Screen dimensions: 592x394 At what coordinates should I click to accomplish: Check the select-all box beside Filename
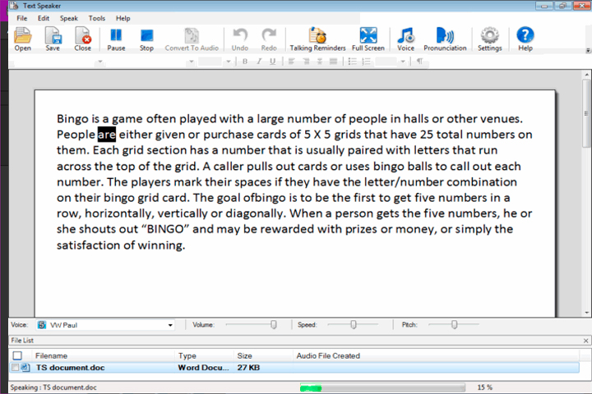[x=17, y=355]
